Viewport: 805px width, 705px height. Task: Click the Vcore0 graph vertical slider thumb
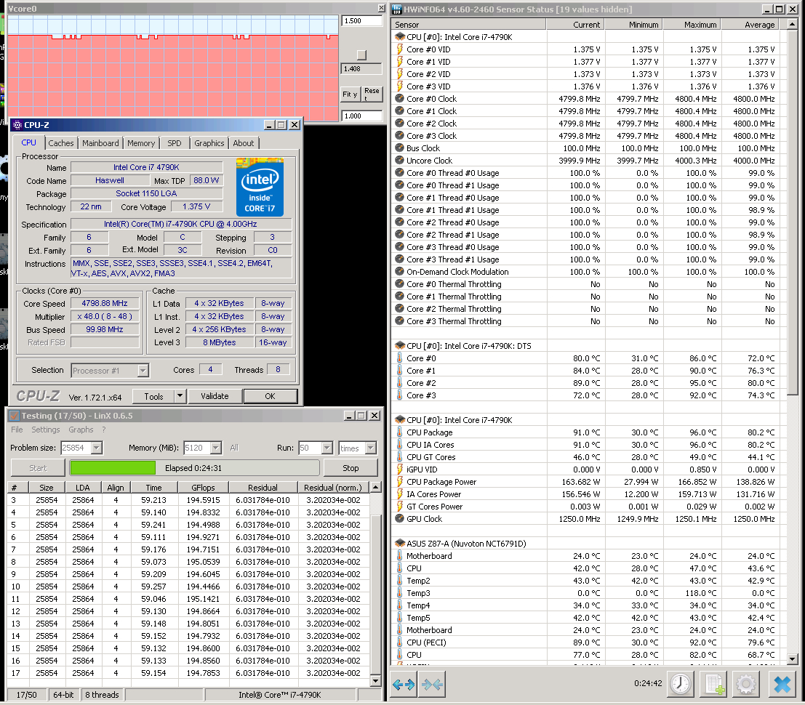tap(362, 55)
